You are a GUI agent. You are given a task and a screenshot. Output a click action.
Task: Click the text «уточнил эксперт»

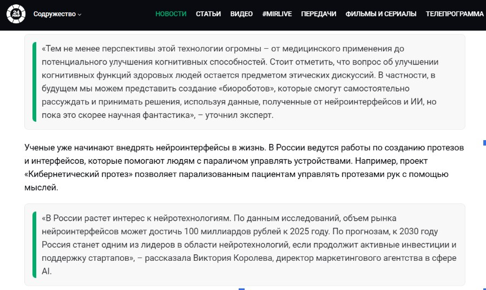[239, 115]
